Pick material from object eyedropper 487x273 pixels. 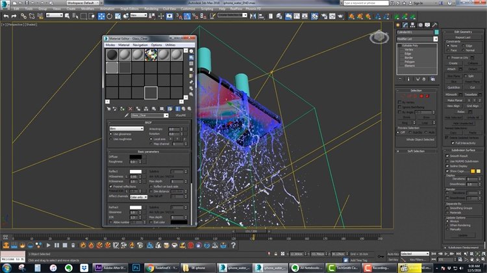127,115
